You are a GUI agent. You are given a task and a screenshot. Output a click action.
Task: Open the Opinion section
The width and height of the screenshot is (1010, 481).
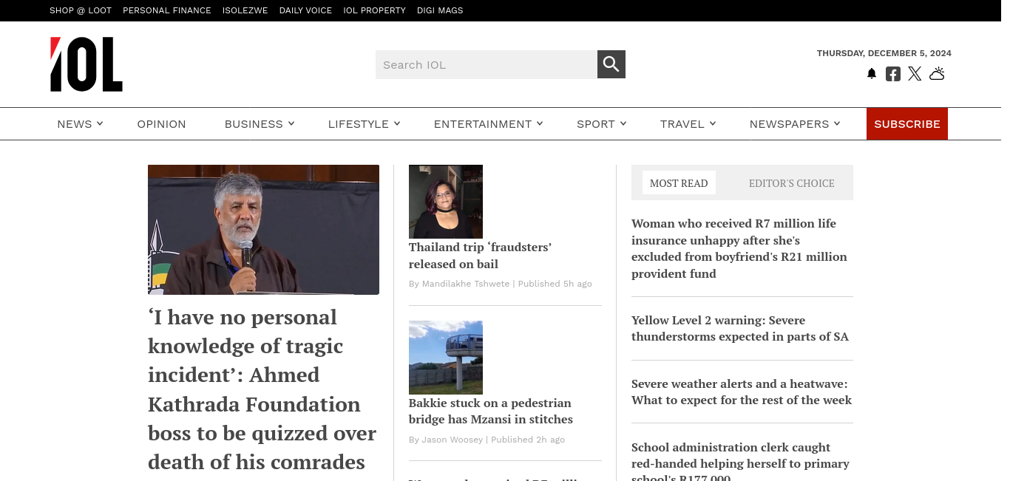(161, 124)
